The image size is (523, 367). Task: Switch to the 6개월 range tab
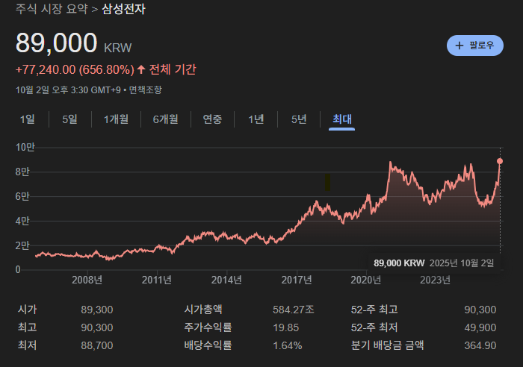pos(165,119)
